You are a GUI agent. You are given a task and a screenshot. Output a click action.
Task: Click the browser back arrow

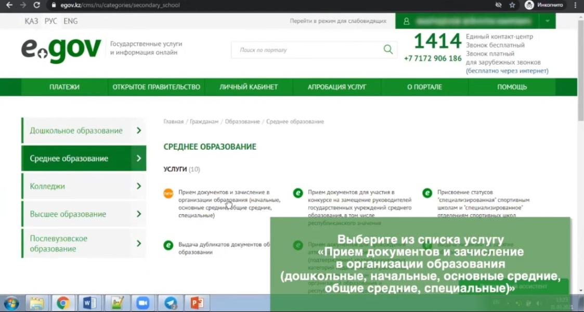click(9, 5)
